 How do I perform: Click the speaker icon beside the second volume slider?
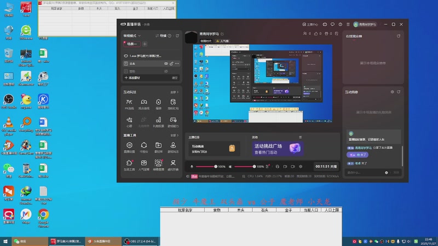point(230,167)
